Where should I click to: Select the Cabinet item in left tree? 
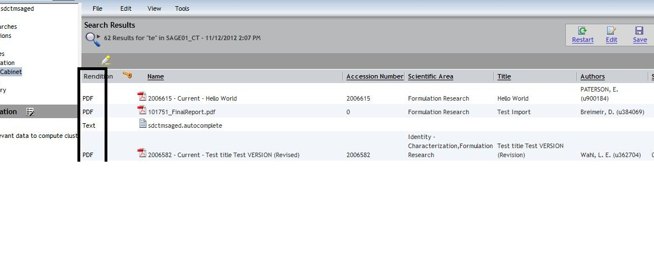pos(11,72)
